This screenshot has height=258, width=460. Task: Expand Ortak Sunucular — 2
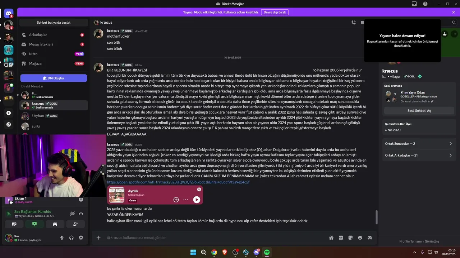pos(419,143)
